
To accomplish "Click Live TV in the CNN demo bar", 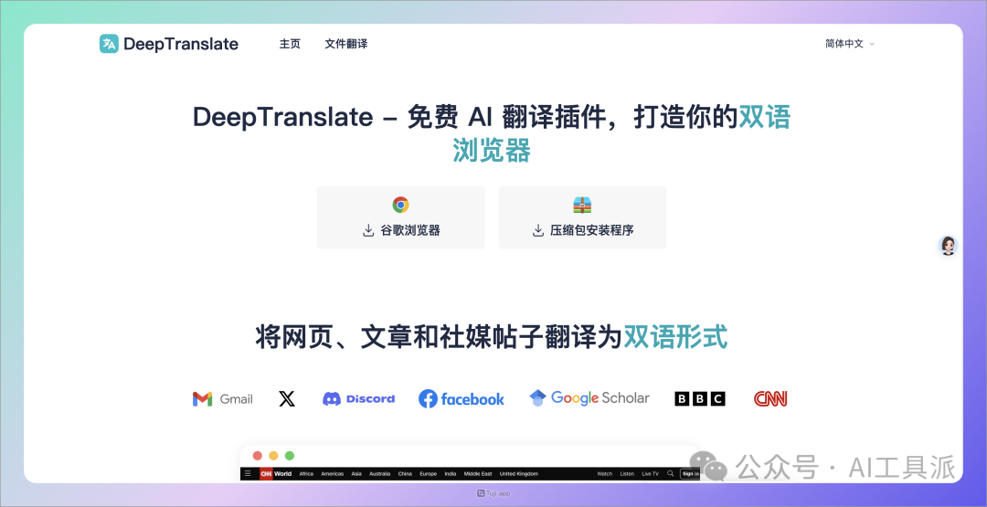I will click(651, 474).
